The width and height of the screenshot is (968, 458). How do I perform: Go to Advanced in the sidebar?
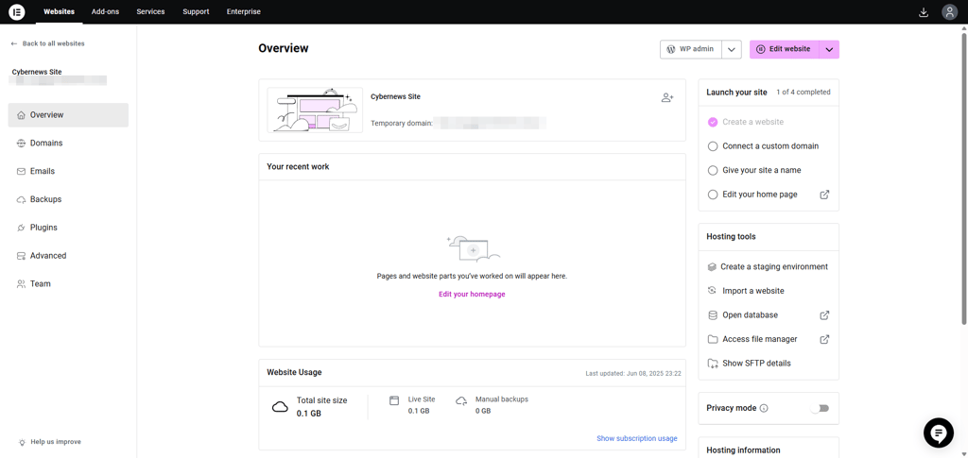pyautogui.click(x=68, y=256)
